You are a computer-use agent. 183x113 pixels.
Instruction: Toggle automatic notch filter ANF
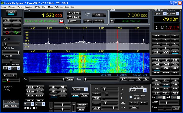coord(63,87)
